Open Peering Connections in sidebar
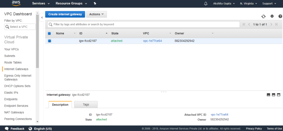The height and width of the screenshot is (131, 283). coord(18,119)
